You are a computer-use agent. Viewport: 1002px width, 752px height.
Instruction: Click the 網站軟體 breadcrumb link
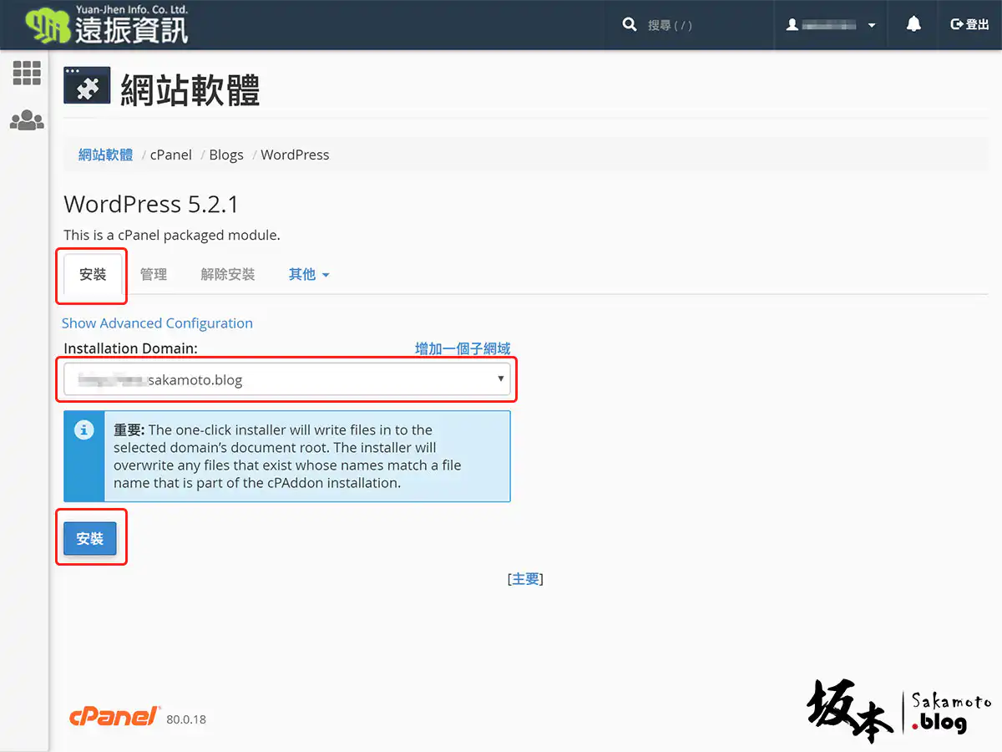pos(105,155)
